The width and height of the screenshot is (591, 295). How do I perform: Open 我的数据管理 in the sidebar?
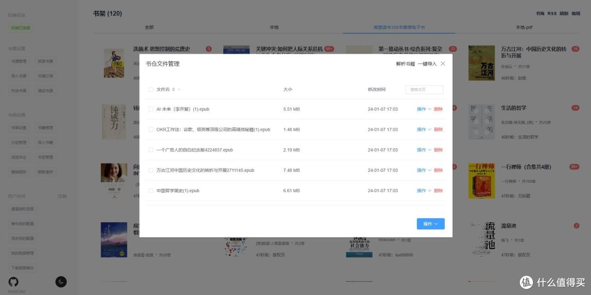22,253
